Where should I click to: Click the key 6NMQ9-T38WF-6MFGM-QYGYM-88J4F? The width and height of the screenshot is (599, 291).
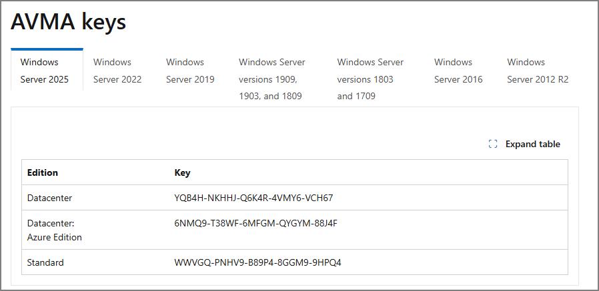(x=256, y=224)
